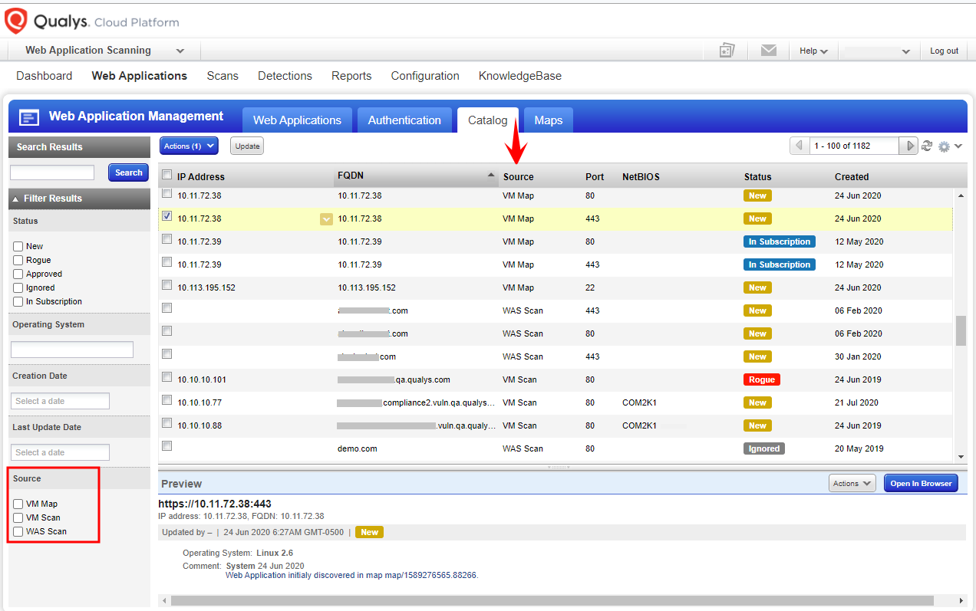Screen dimensions: 976x611
Task: Tick the VM Scan source filter
Action: [18, 518]
